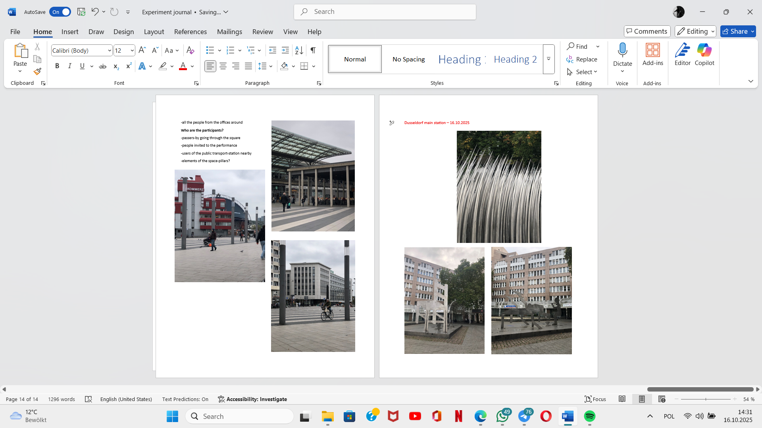Toggle italic formatting
762x428 pixels.
(69, 66)
